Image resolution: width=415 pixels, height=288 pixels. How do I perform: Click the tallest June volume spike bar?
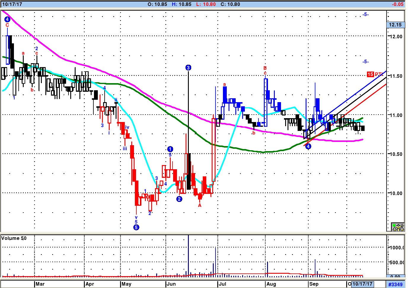tap(188, 256)
